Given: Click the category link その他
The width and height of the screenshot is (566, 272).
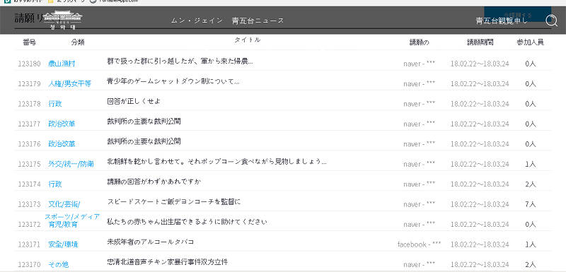Looking at the screenshot, I should (x=58, y=265).
